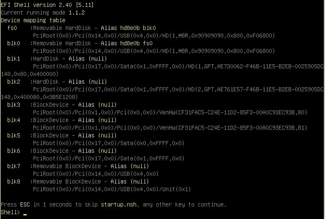
Task: Select the blk4 BlockDevice label
Action: (14, 120)
